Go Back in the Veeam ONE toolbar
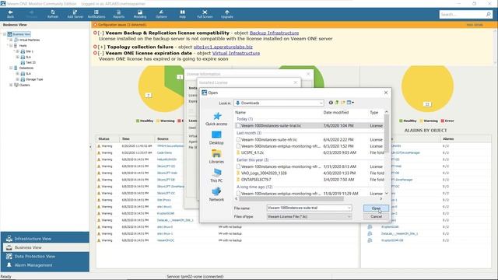 [10, 14]
